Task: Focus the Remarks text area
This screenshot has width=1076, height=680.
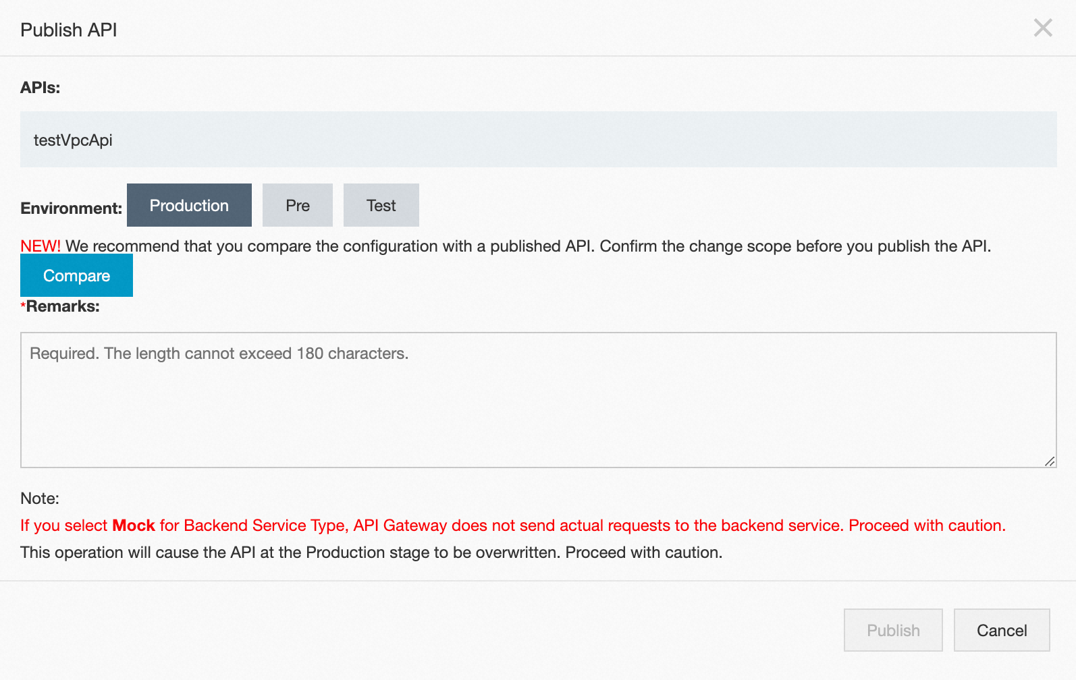Action: (538, 399)
